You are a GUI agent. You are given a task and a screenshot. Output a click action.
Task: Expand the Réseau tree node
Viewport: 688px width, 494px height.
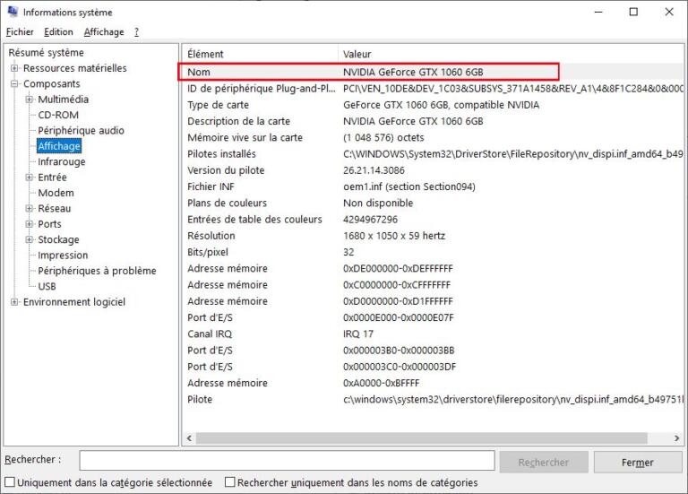pyautogui.click(x=30, y=209)
